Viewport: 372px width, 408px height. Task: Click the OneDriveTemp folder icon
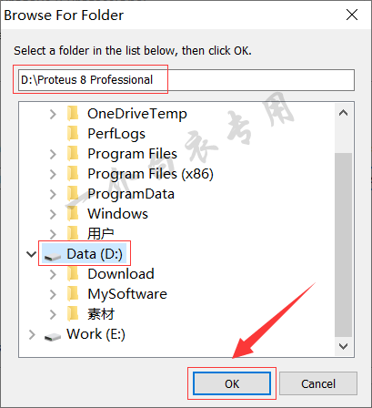tap(73, 114)
